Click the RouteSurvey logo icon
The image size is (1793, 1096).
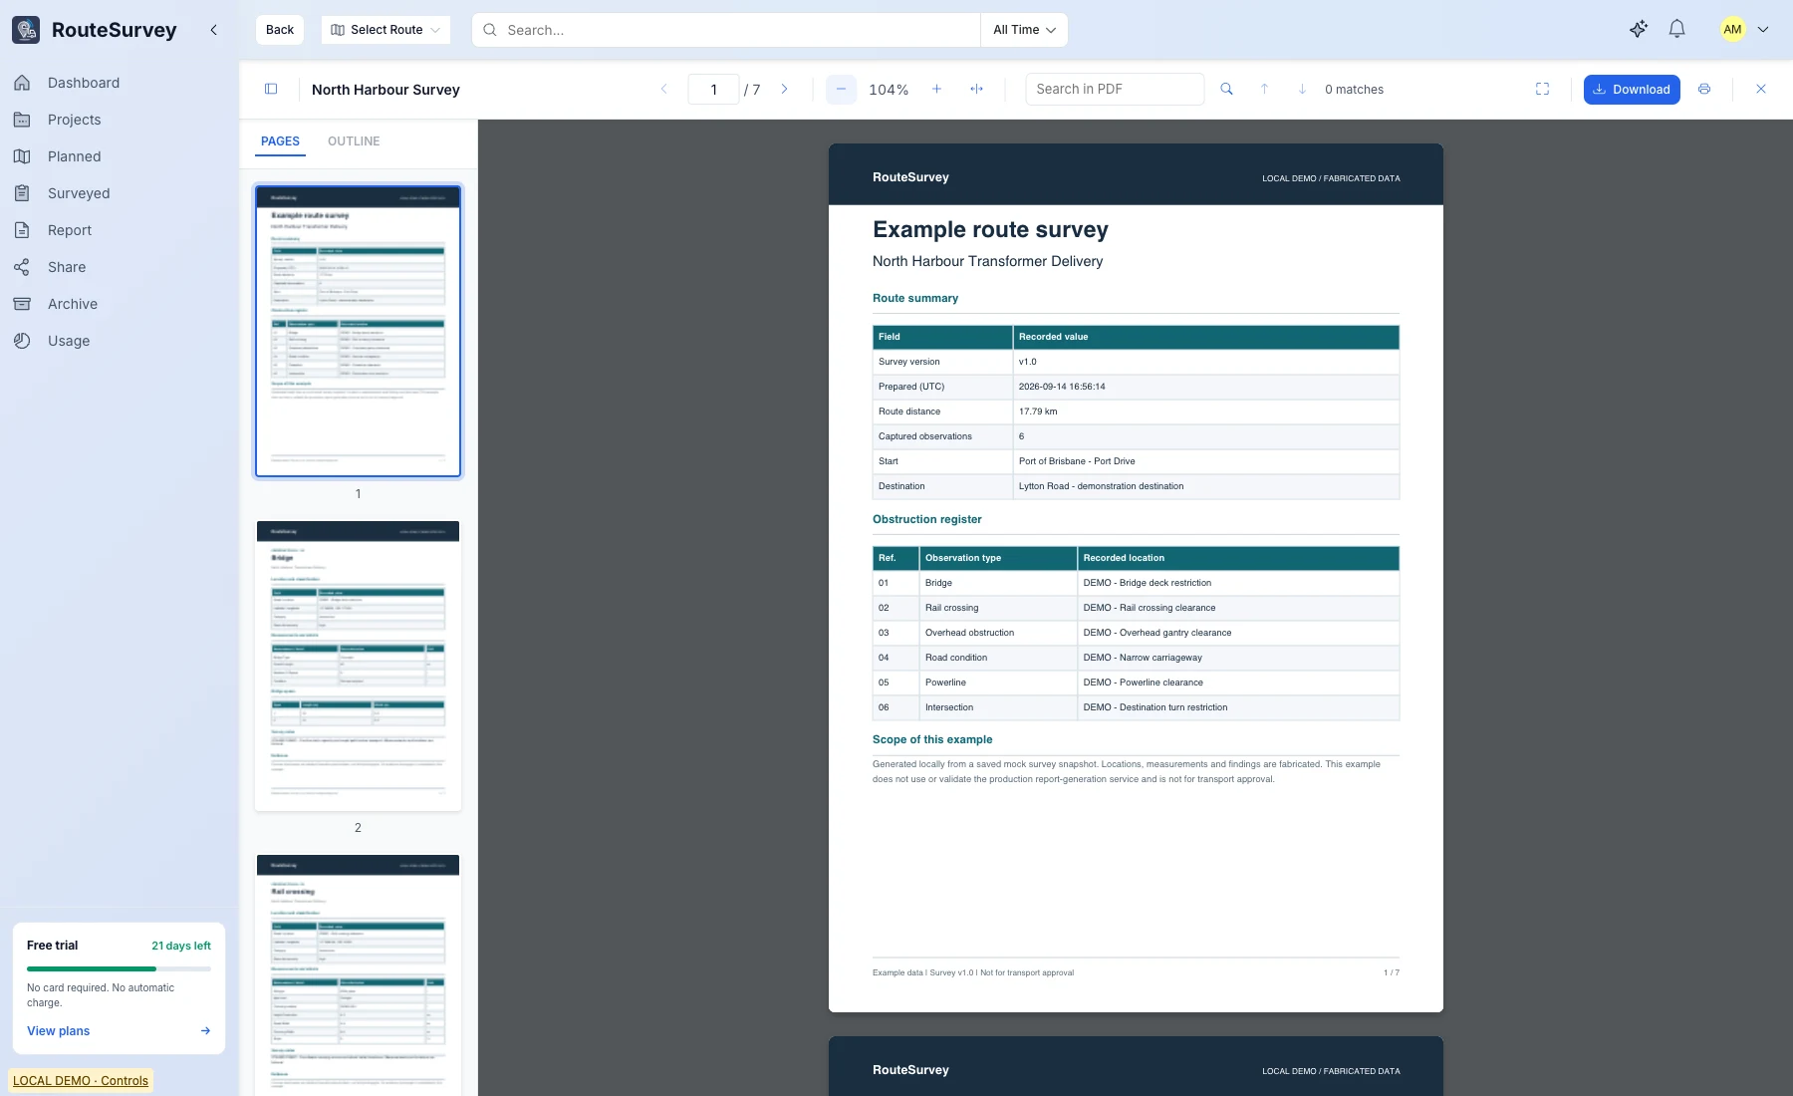point(26,30)
